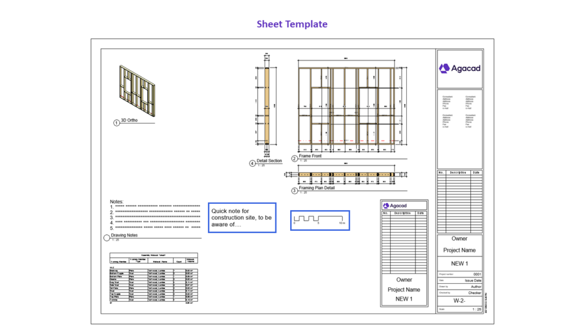Screen dimensions: 585x329
Task: Select the view number 1 circle beside 3D Ortho
Action: 117,123
